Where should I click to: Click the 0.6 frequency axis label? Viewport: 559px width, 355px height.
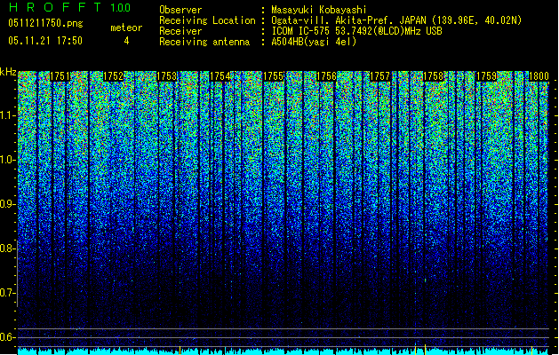click(8, 337)
